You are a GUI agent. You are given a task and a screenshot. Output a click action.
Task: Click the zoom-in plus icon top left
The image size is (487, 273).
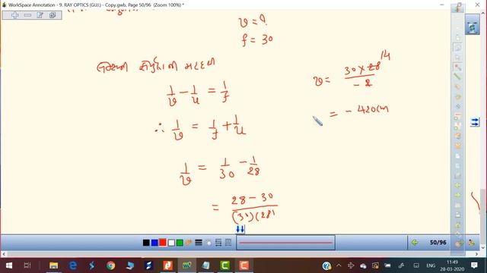(x=15, y=15)
